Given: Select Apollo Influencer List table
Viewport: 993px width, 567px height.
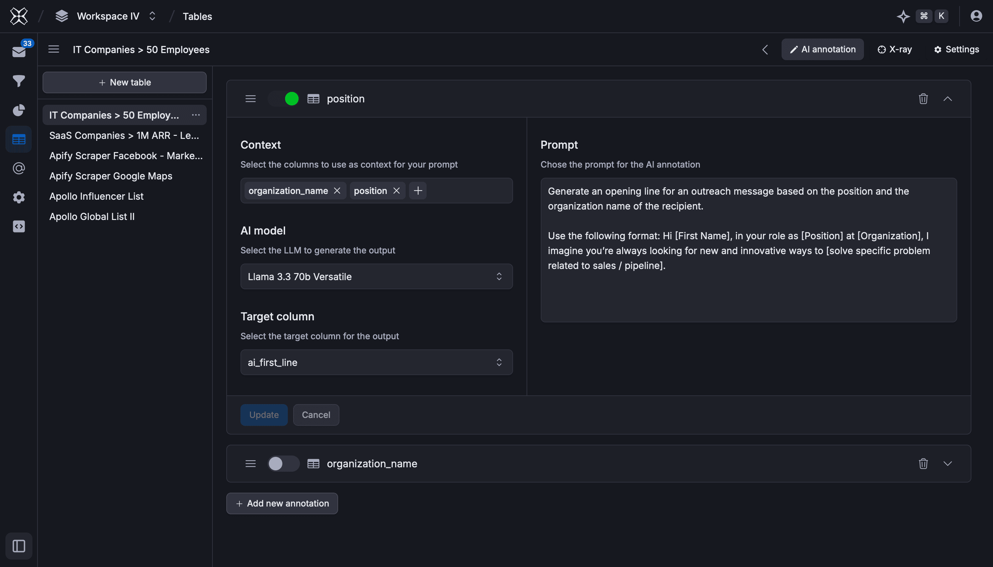Looking at the screenshot, I should [x=96, y=196].
